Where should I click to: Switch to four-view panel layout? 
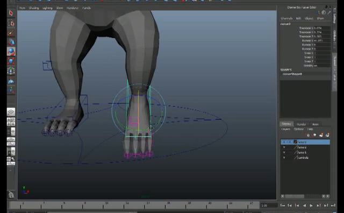point(11,122)
